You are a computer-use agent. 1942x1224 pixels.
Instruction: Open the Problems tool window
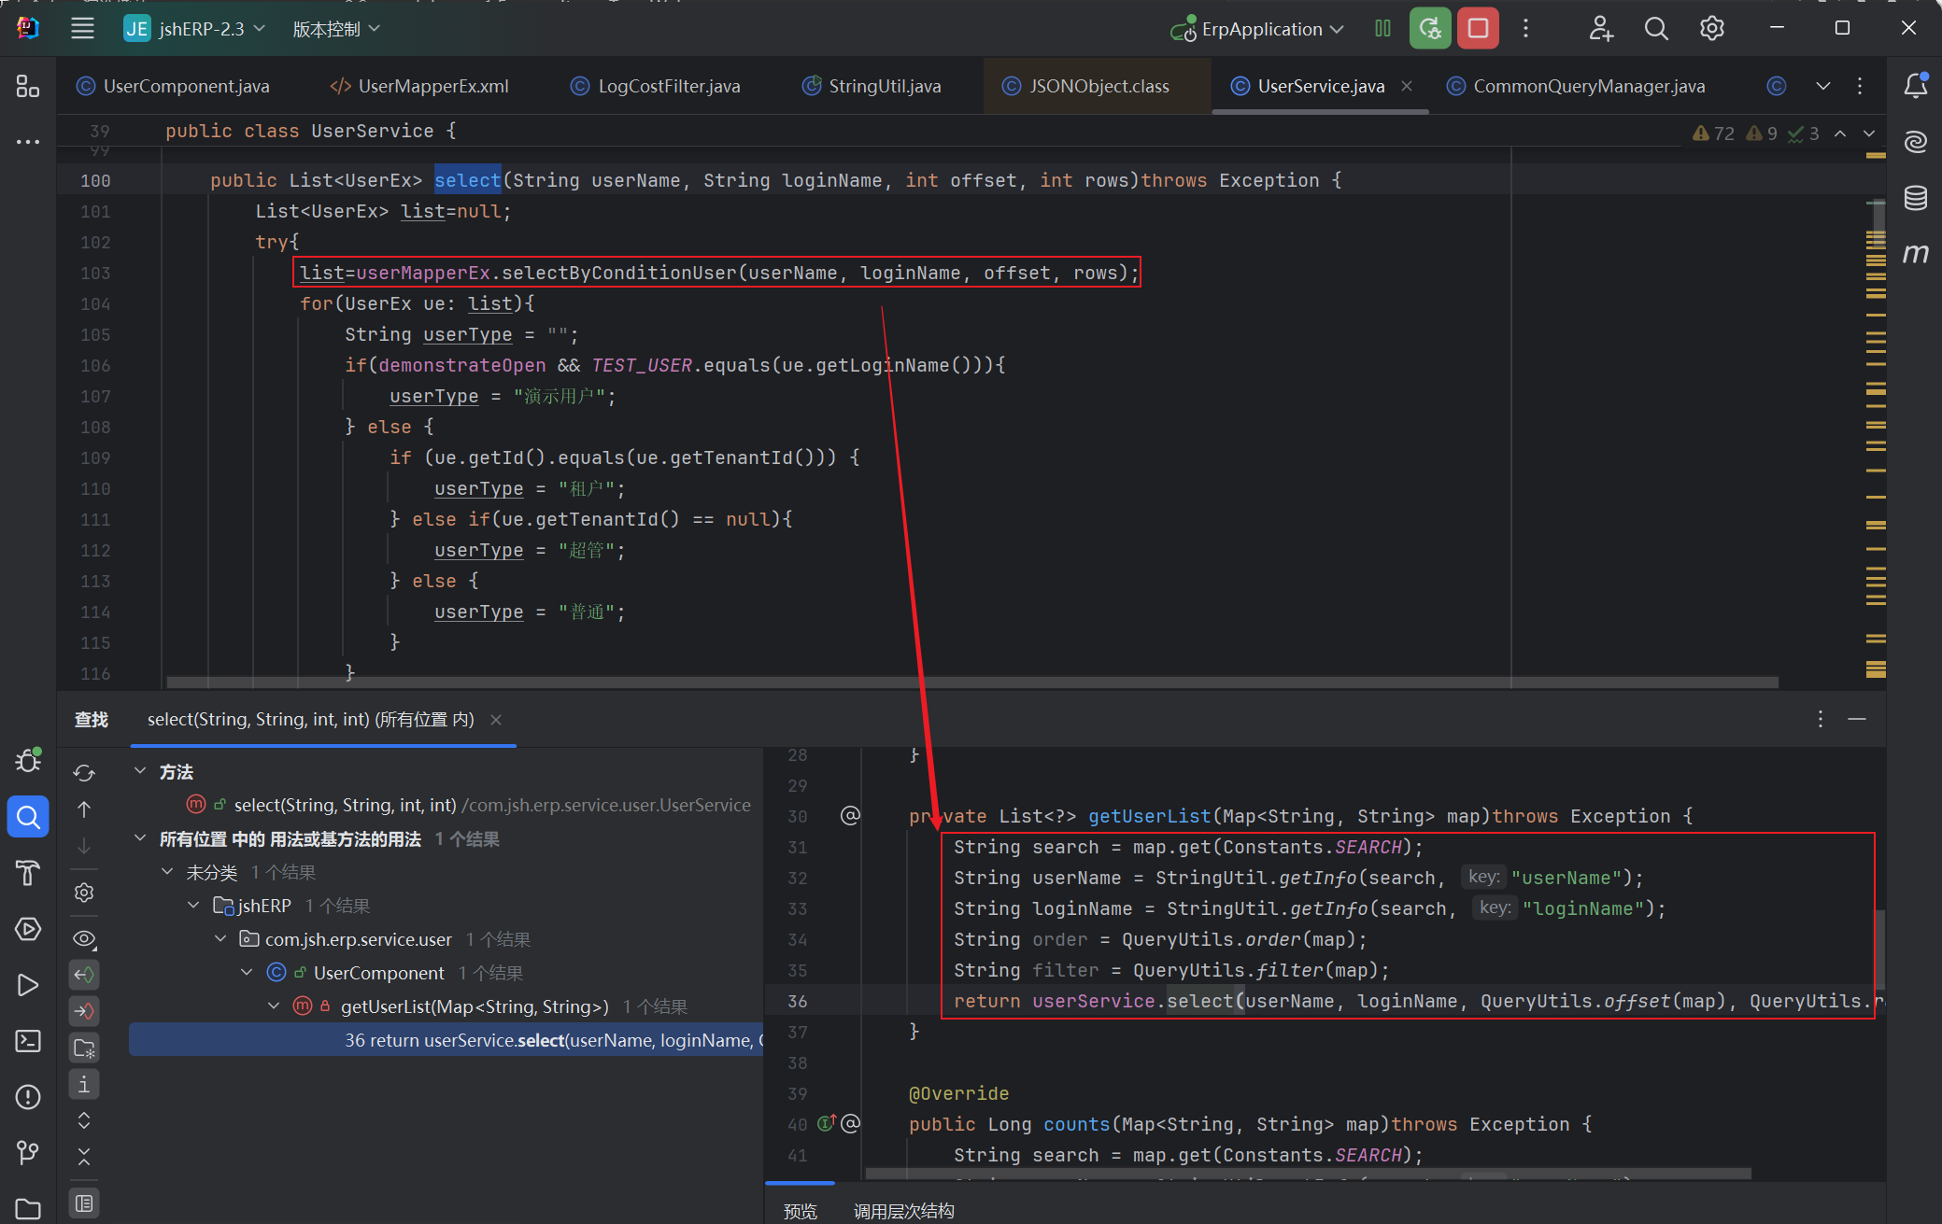pos(28,1097)
